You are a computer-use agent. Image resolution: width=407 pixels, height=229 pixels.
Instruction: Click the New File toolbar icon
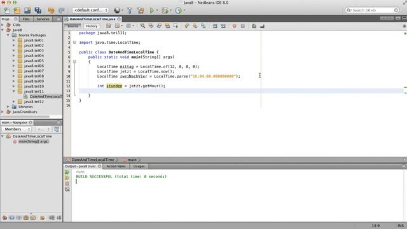pyautogui.click(x=7, y=10)
